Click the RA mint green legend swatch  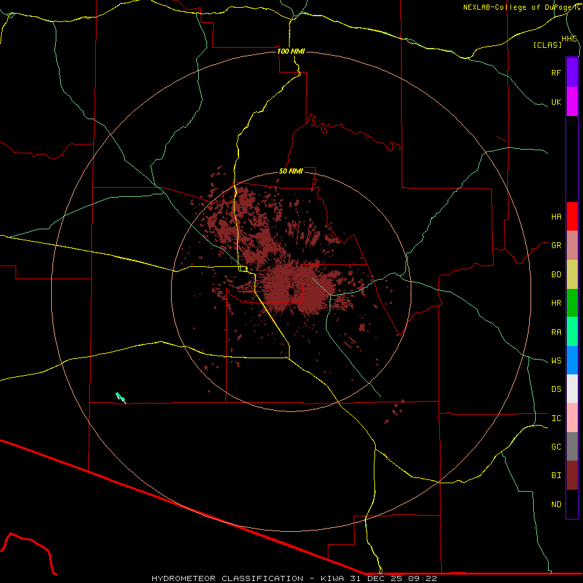click(572, 332)
